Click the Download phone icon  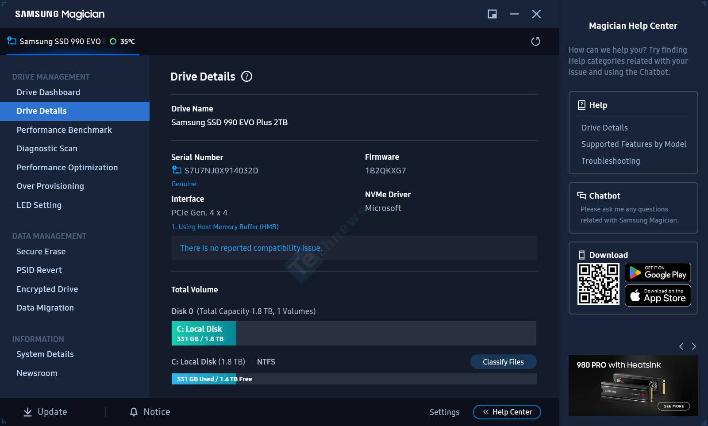(581, 255)
